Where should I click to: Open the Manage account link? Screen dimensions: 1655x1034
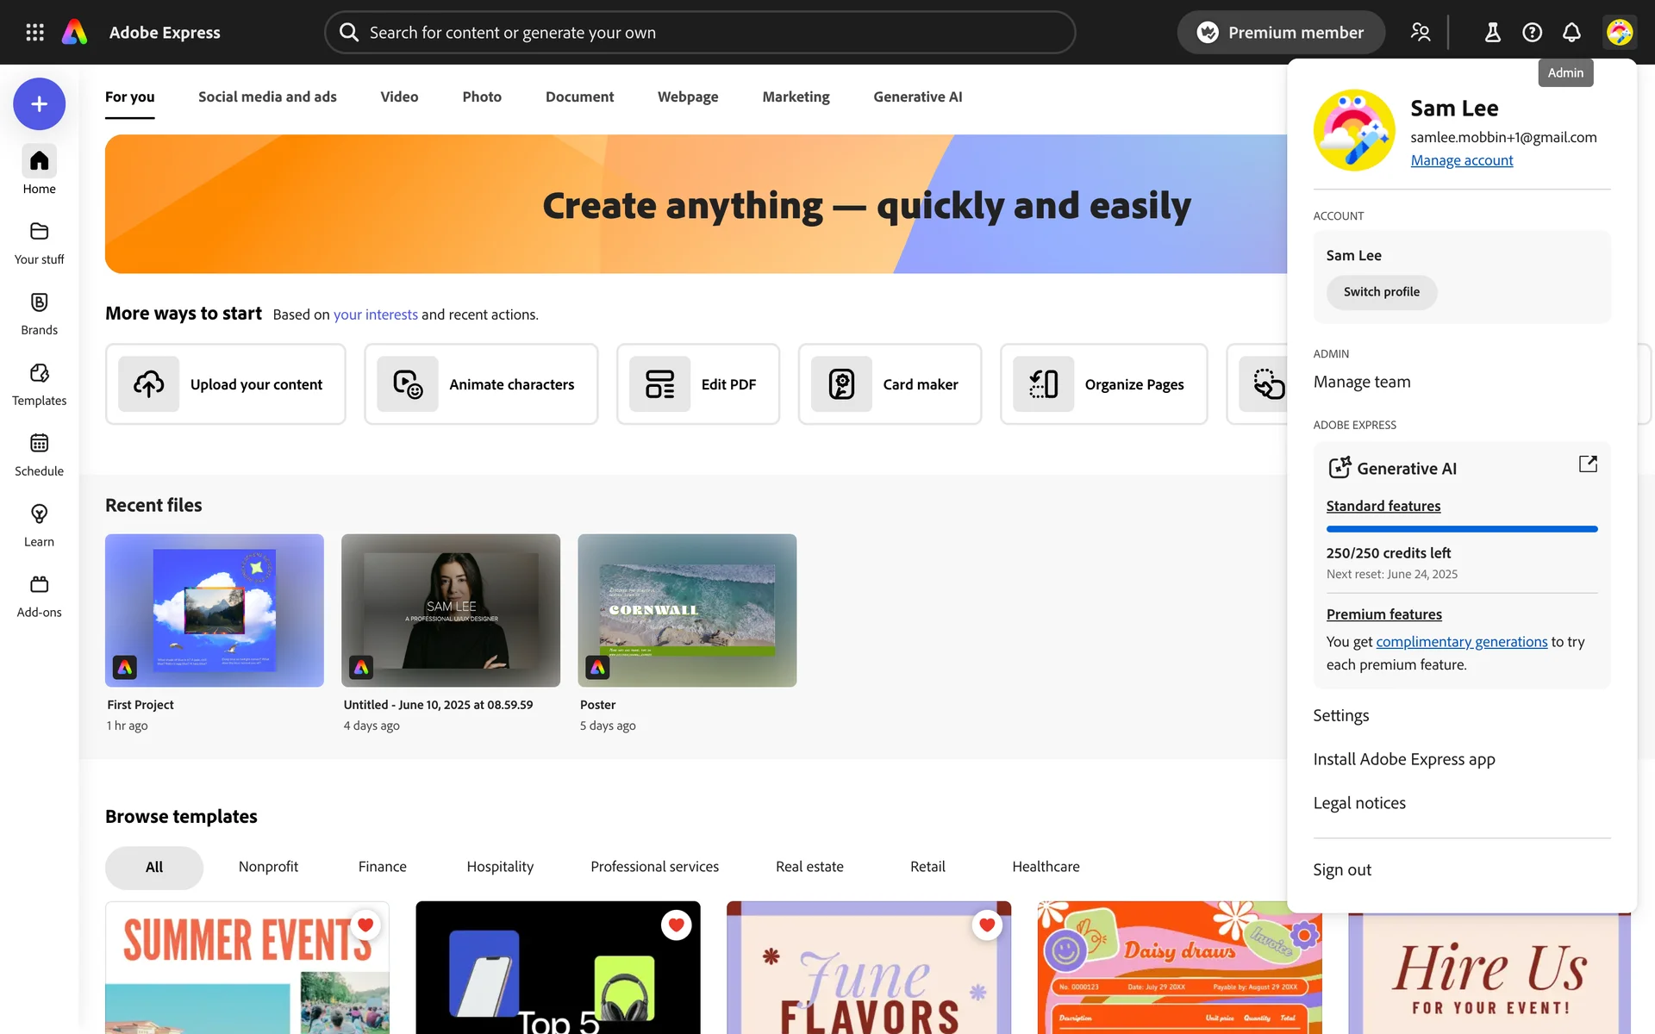tap(1461, 160)
